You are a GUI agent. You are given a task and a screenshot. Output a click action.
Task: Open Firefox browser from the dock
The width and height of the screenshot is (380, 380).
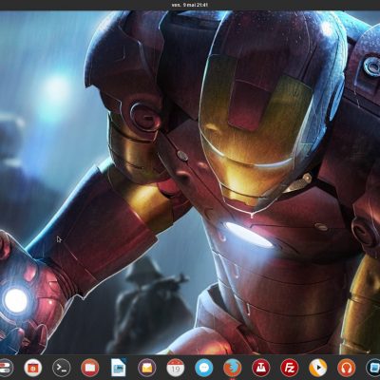(233, 368)
